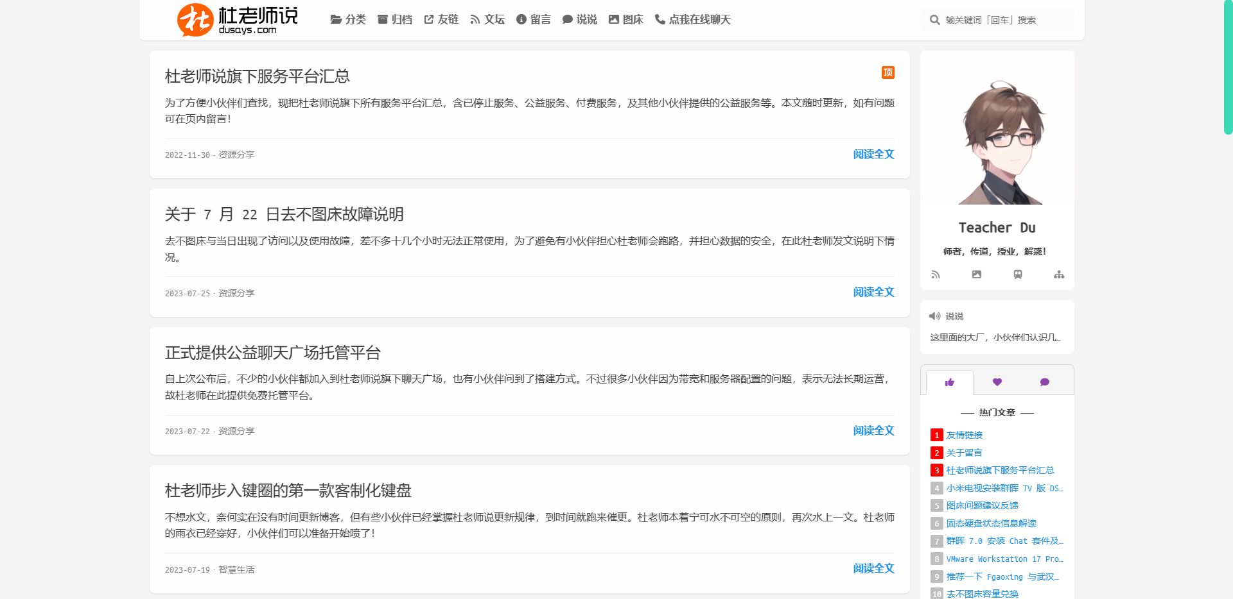Switch to the comment bubble tab
Viewport: 1233px width, 599px height.
tap(1045, 382)
